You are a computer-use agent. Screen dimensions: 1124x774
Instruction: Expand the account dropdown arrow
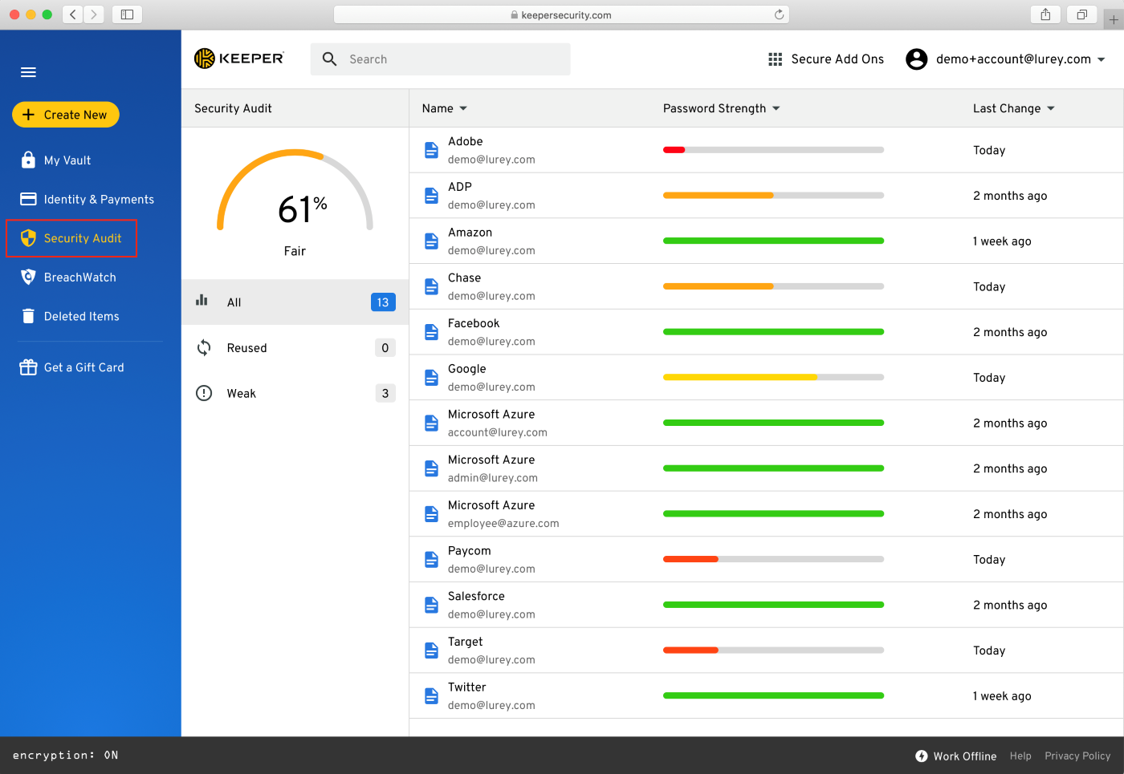[x=1102, y=59]
